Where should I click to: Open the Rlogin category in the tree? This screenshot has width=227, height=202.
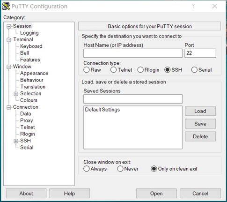(28, 134)
